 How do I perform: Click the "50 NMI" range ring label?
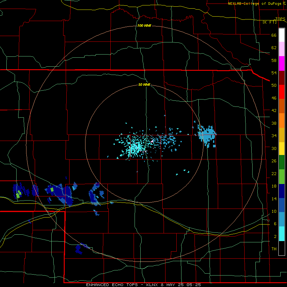coord(144,85)
